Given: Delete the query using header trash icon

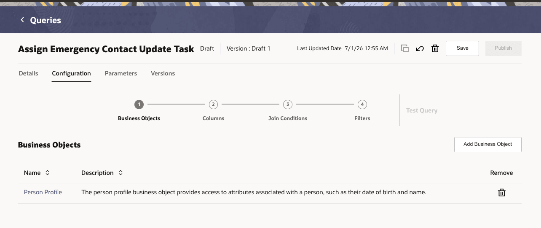Looking at the screenshot, I should coord(435,48).
